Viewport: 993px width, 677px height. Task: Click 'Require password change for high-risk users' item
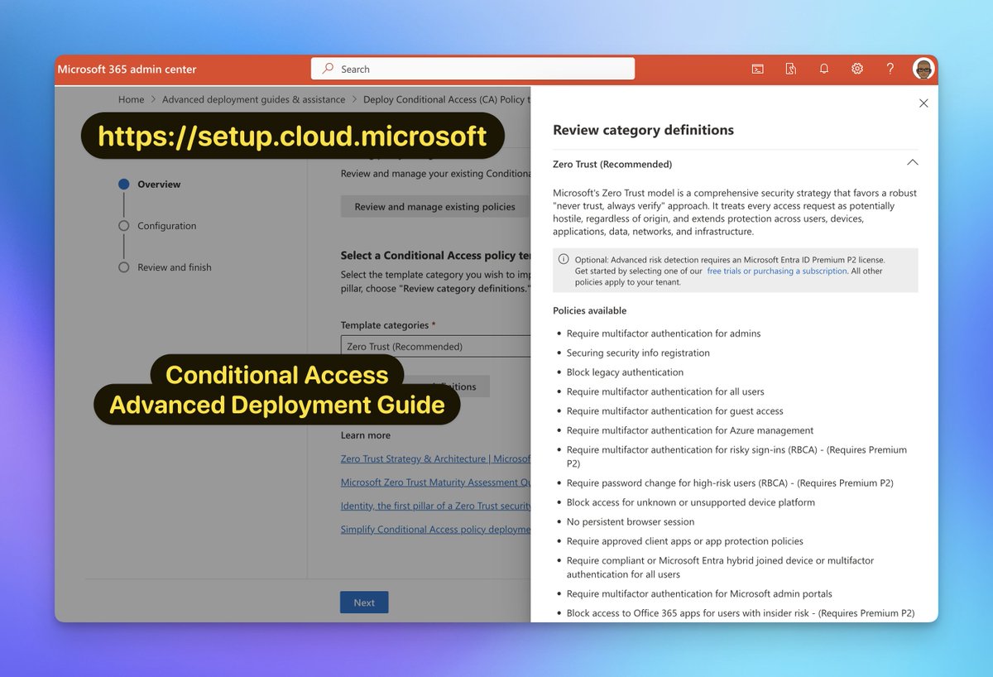730,483
